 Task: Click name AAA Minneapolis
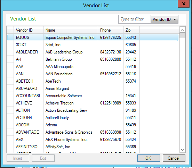(x=59, y=67)
